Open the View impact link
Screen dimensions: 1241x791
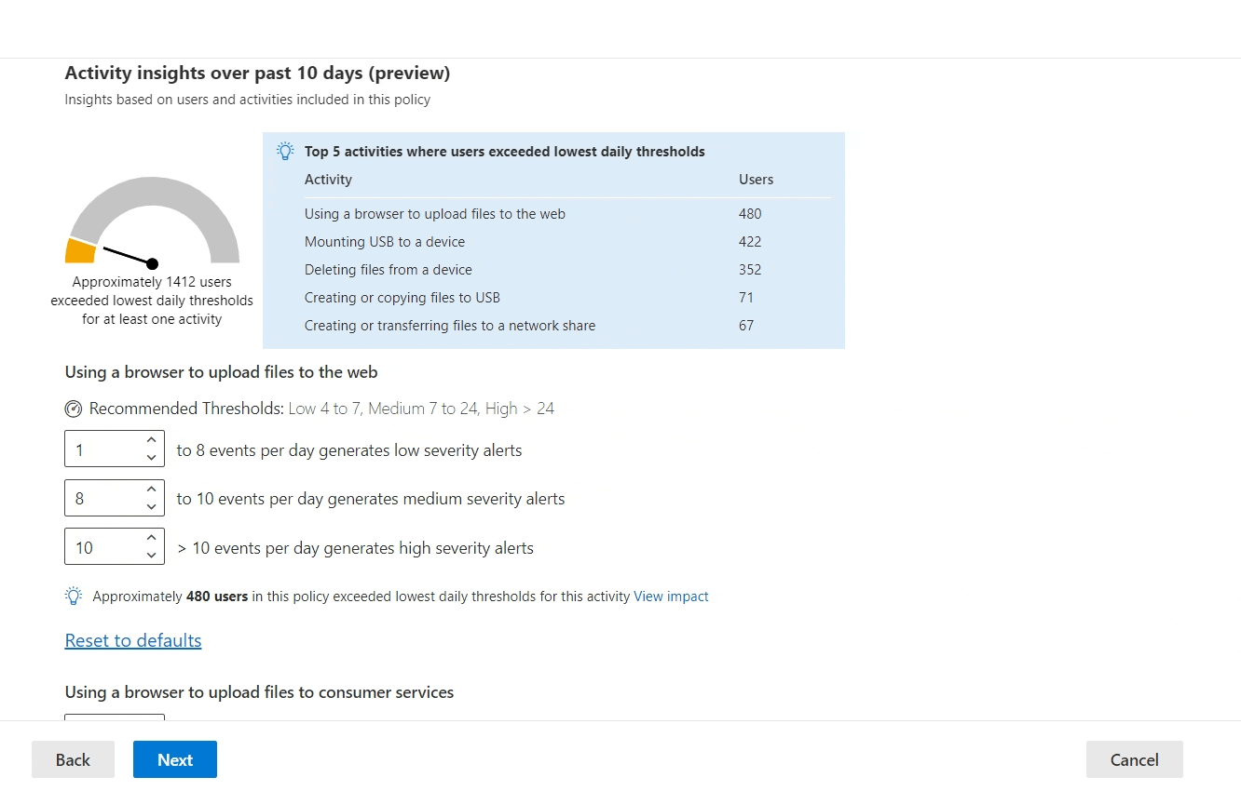point(671,597)
